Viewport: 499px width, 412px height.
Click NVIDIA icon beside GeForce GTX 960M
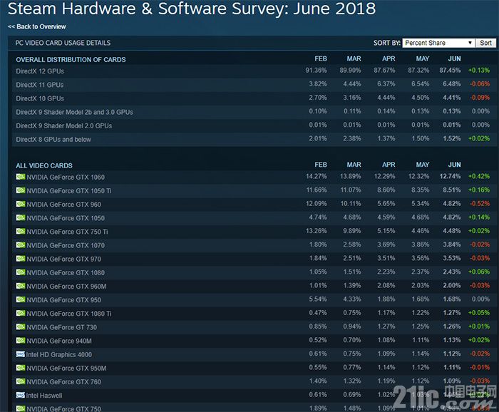21,286
